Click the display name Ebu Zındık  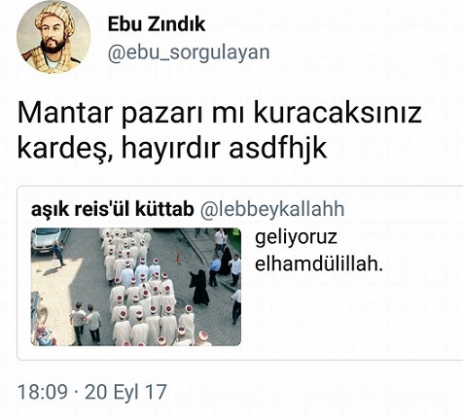157,24
